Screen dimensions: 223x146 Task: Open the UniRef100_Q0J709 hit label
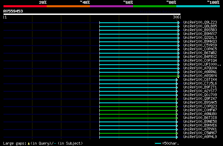coord(200,95)
